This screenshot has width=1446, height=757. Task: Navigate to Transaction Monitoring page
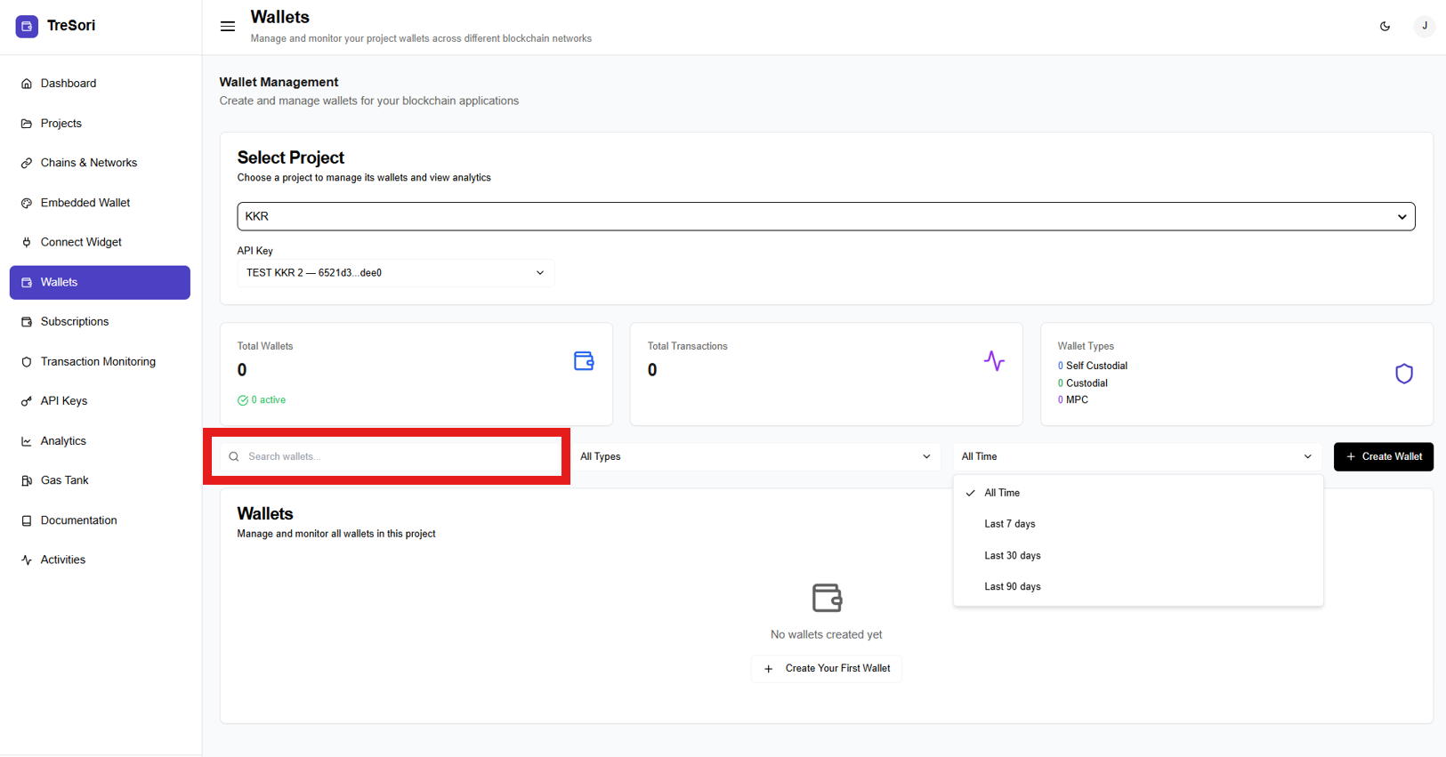point(98,362)
